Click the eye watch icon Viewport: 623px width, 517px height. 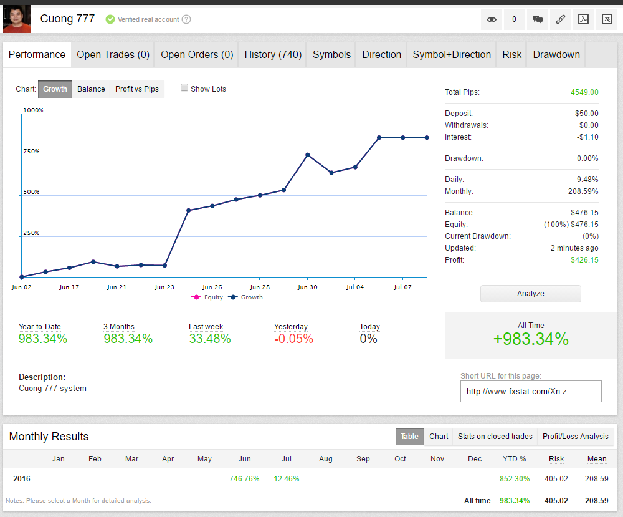(x=492, y=19)
